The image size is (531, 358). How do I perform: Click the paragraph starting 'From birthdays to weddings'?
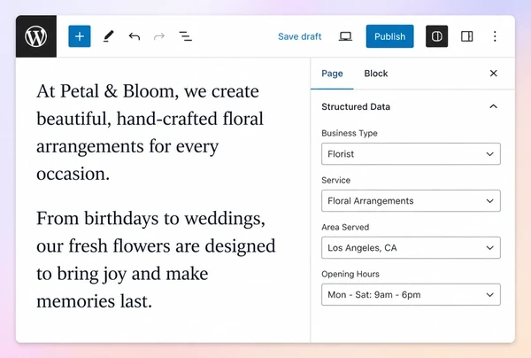click(x=156, y=260)
